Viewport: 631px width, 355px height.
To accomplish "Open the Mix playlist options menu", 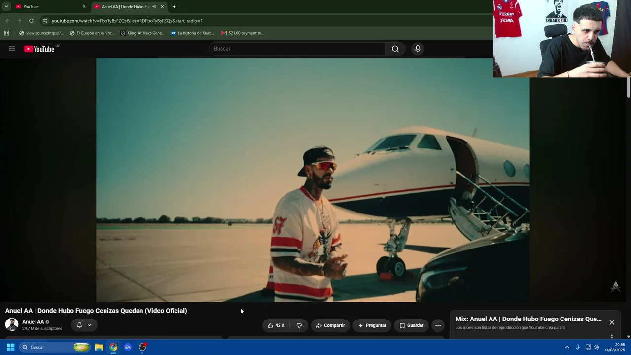I will (x=612, y=337).
